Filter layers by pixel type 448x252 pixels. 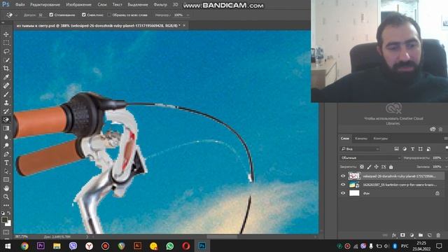[x=396, y=149]
